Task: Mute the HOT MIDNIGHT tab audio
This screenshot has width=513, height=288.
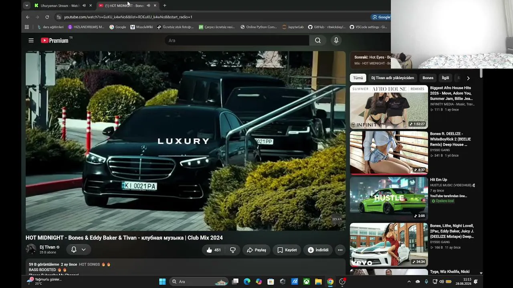Action: (148, 6)
